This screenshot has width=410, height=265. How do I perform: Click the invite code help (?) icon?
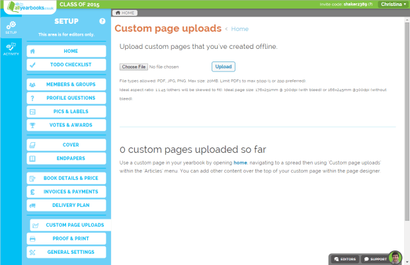(x=370, y=5)
